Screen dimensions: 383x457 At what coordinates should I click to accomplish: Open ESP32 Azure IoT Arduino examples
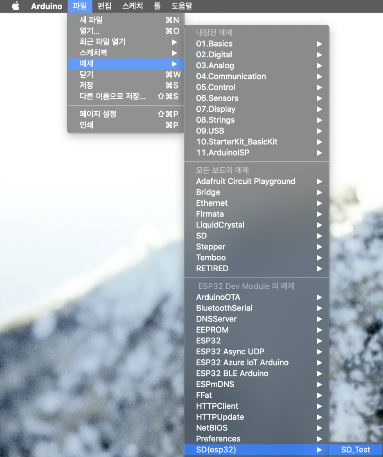257,362
